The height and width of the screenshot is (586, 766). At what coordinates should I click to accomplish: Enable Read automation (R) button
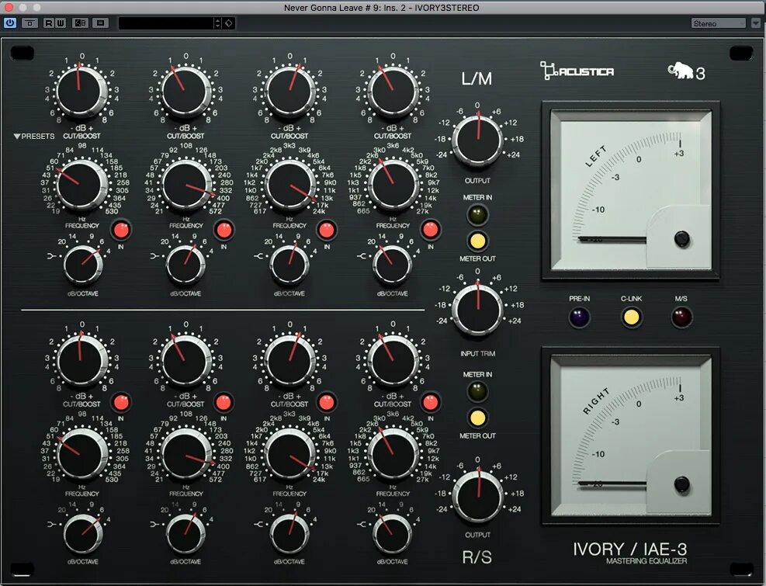(x=48, y=23)
